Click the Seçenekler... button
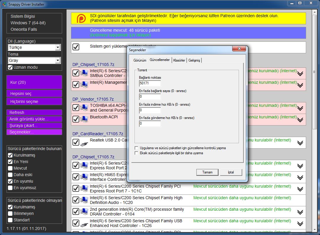This screenshot has width=320, height=235. tap(34, 132)
